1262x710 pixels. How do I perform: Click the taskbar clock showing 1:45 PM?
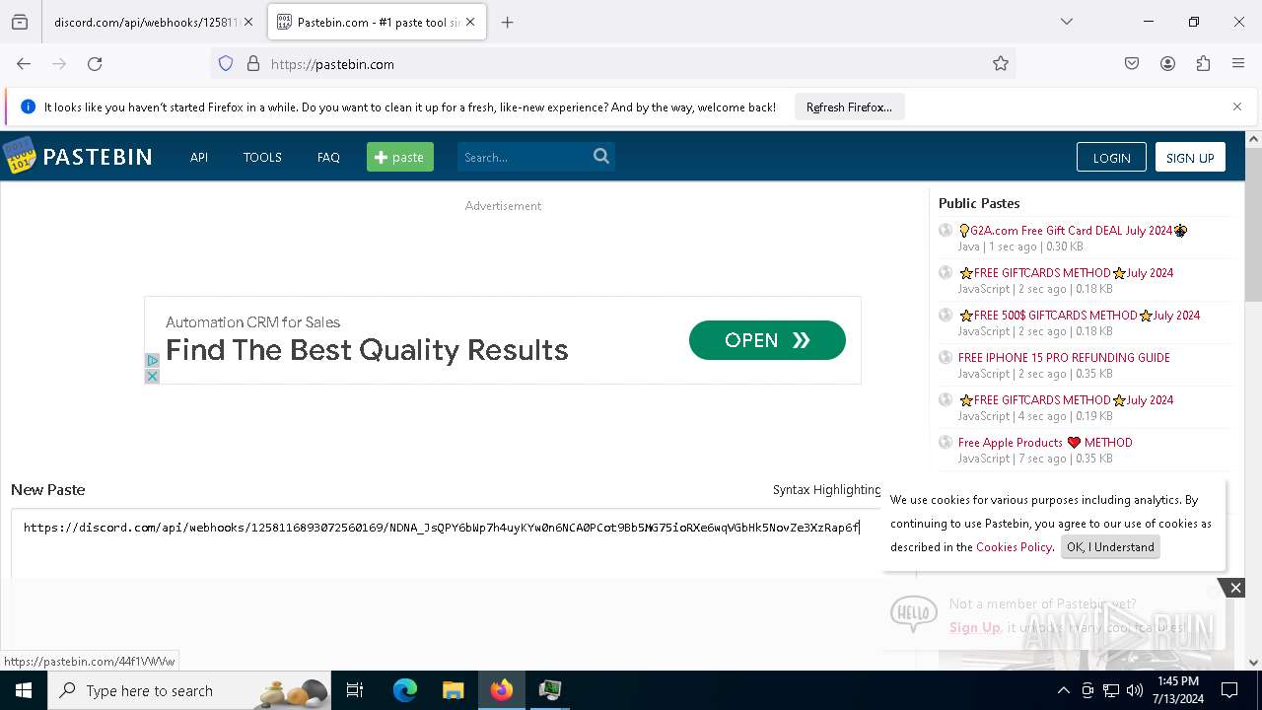click(x=1178, y=689)
